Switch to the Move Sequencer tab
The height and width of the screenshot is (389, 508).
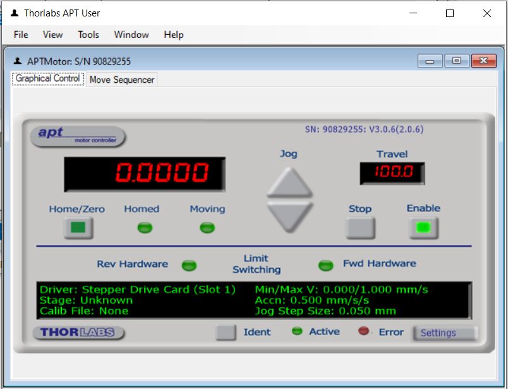[122, 80]
